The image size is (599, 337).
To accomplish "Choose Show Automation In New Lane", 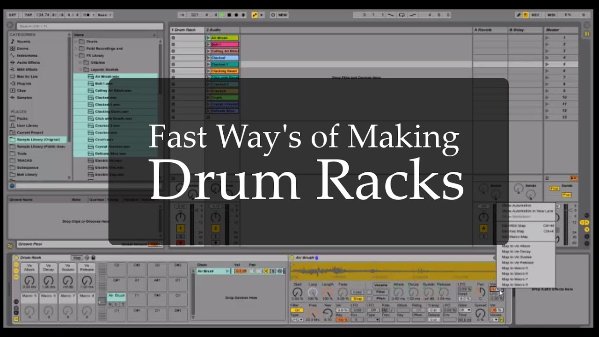I will [527, 211].
